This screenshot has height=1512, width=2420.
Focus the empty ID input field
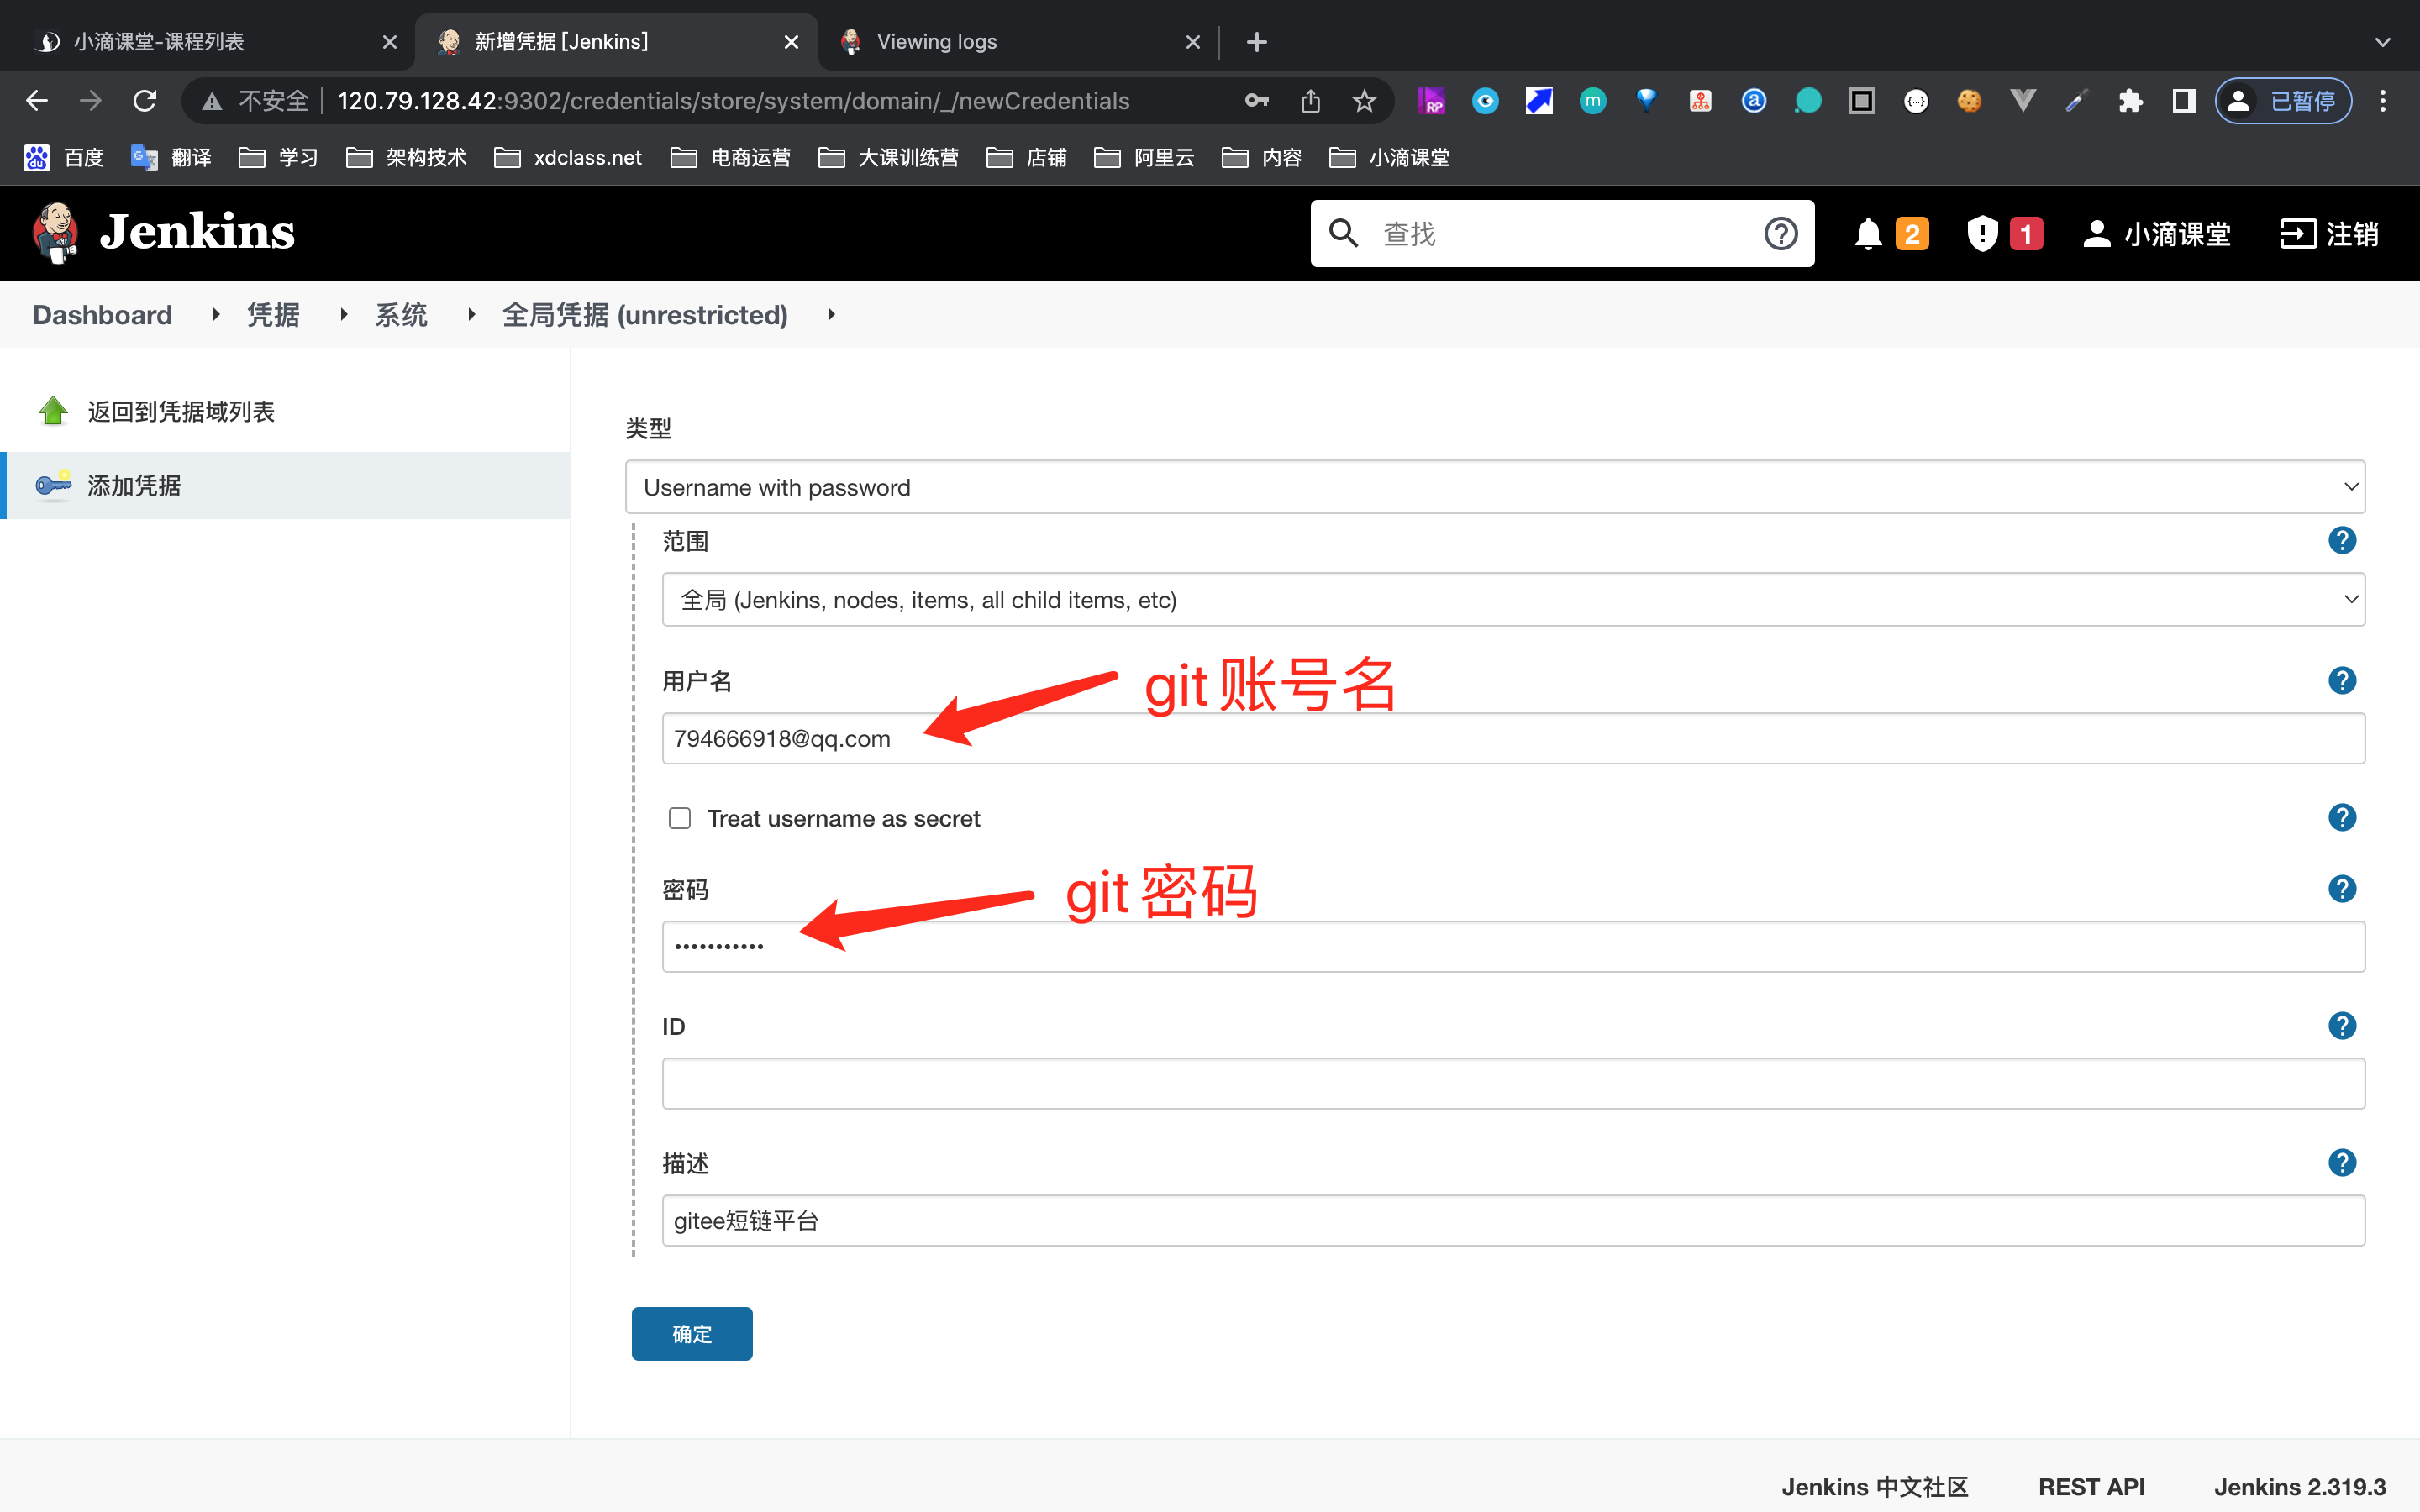tap(1513, 1084)
